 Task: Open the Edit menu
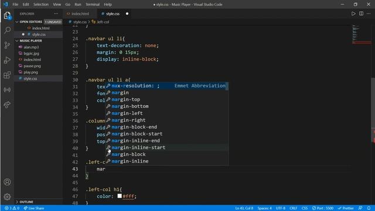click(x=26, y=4)
